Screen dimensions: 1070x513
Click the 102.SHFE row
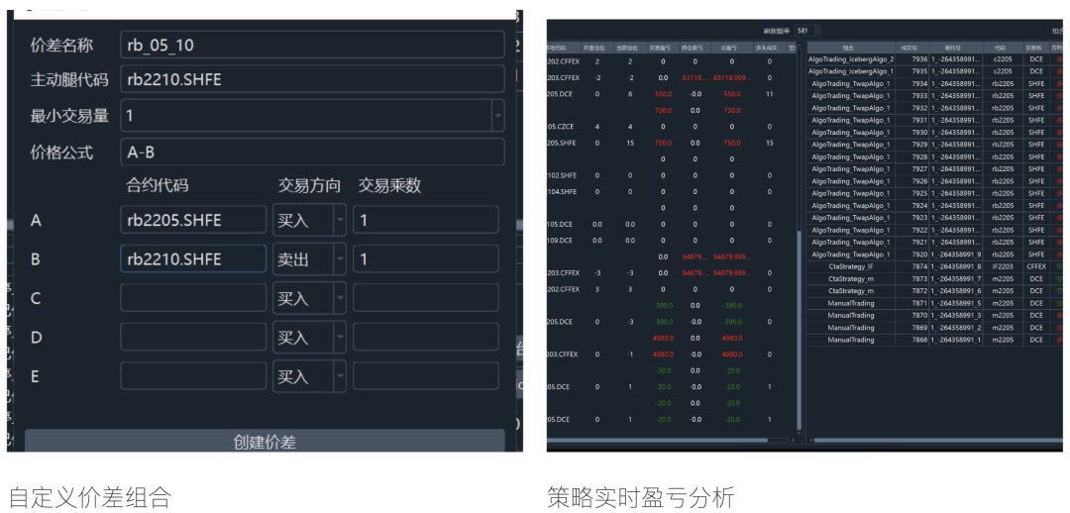tap(672, 174)
